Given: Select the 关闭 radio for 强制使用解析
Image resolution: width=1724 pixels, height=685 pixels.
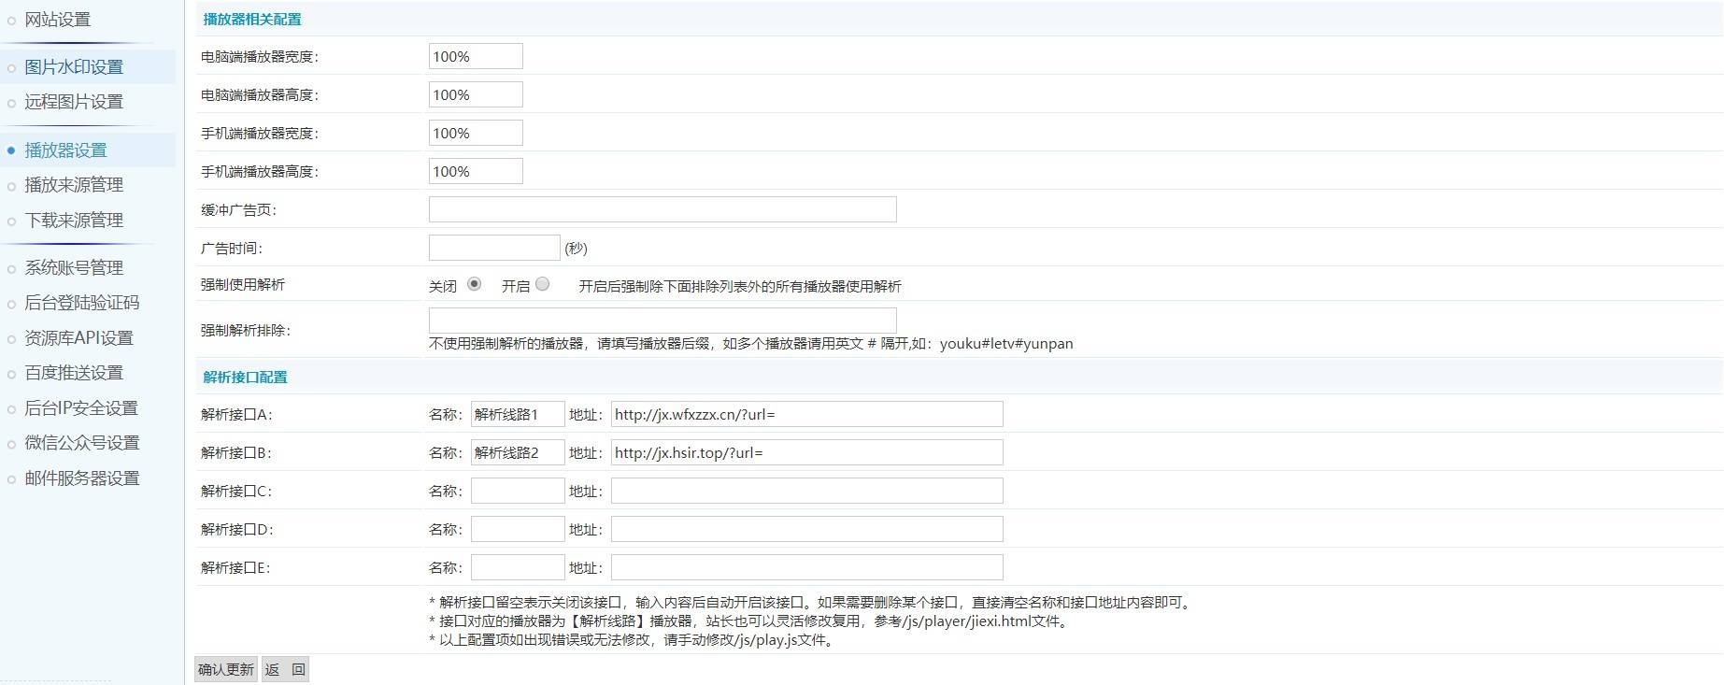Looking at the screenshot, I should tap(475, 284).
